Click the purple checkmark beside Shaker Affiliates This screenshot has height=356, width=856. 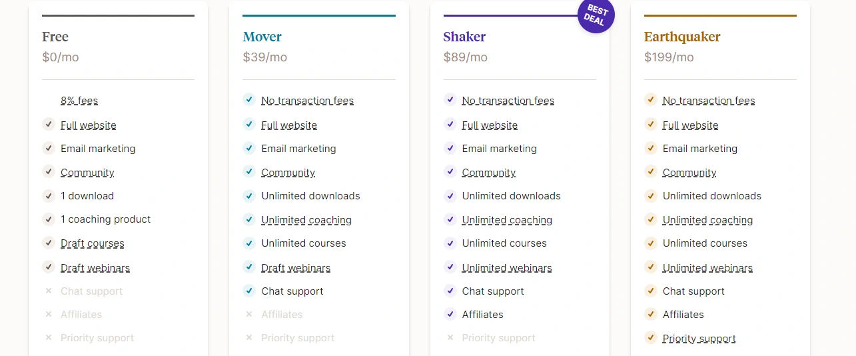tap(450, 313)
